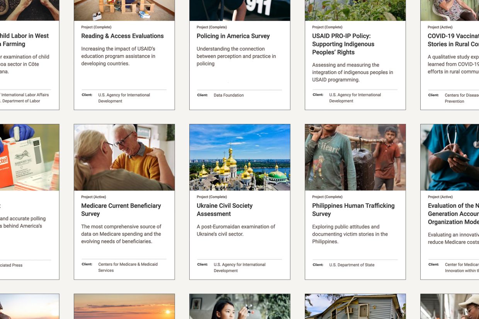Click 'Project (Active)' above the Evaluation card title

440,197
